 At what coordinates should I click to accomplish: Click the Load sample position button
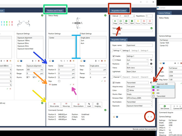(89, 105)
